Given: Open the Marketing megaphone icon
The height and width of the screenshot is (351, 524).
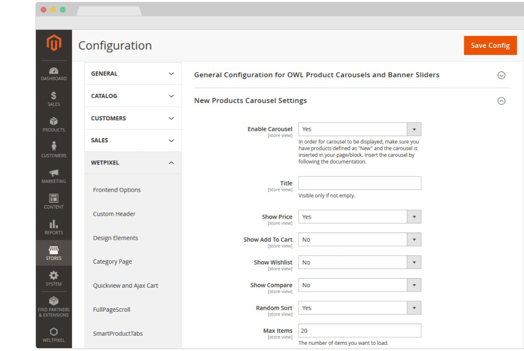Looking at the screenshot, I should tap(54, 173).
